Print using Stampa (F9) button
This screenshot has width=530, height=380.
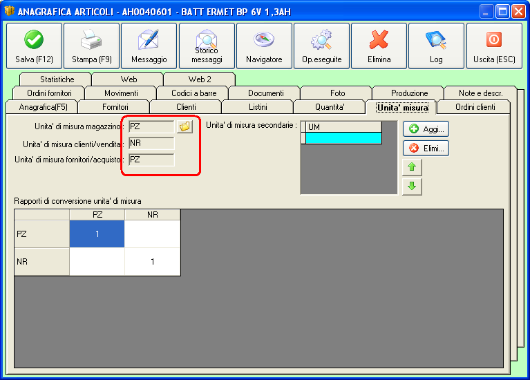92,46
